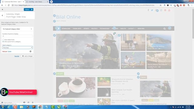Open the Mosquito-borne diseases article title
The width and height of the screenshot is (194, 109).
(x=122, y=80)
